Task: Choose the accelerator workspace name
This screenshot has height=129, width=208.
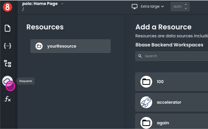Action: pyautogui.click(x=169, y=102)
